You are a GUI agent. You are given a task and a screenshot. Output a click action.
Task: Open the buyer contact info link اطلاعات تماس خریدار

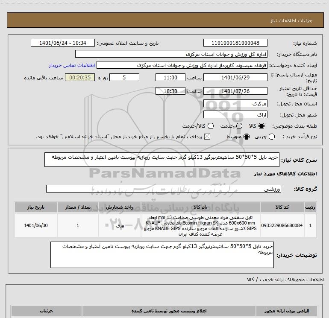click(x=72, y=65)
